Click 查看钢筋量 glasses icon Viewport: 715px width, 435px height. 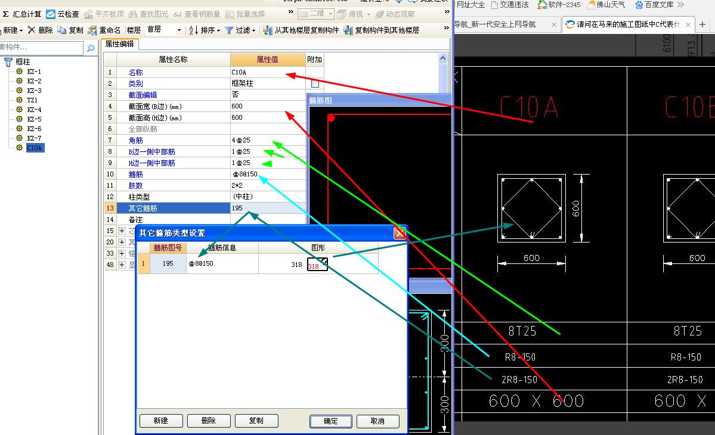click(177, 14)
